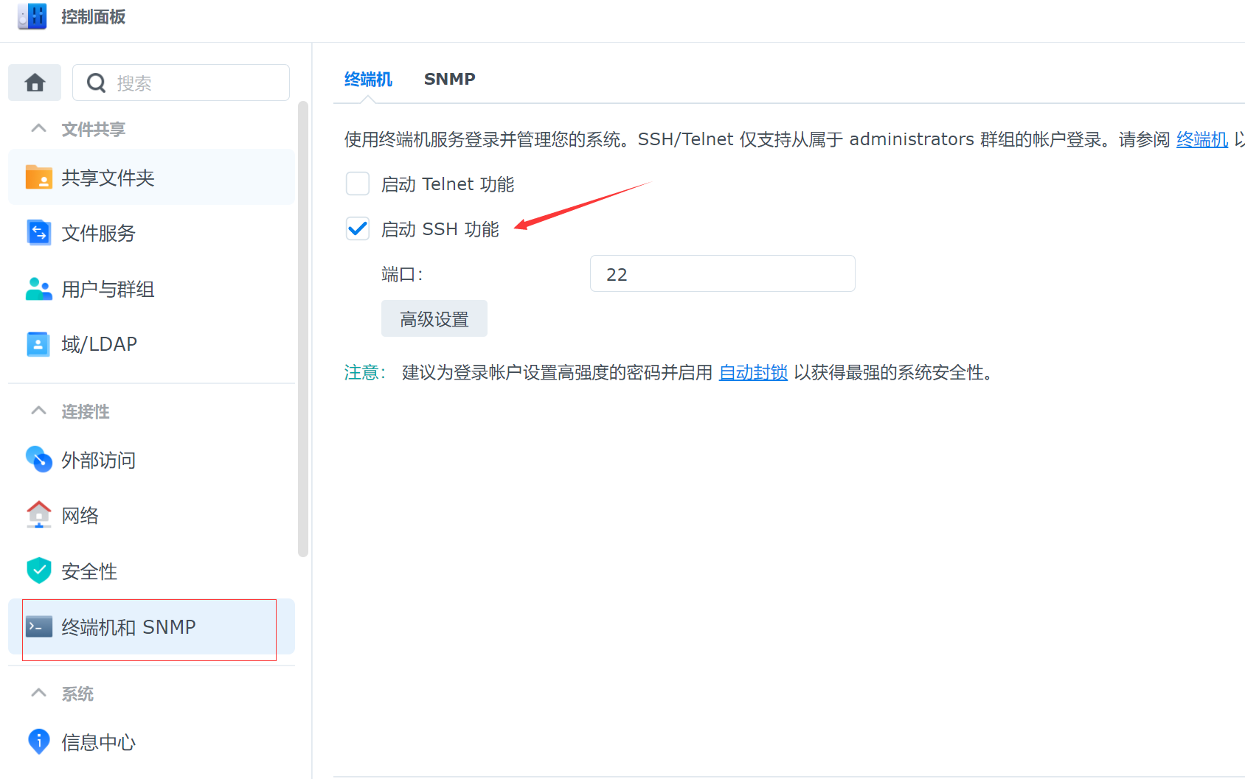1245x779 pixels.
Task: Select the 网络 sidebar item text
Action: click(x=80, y=515)
